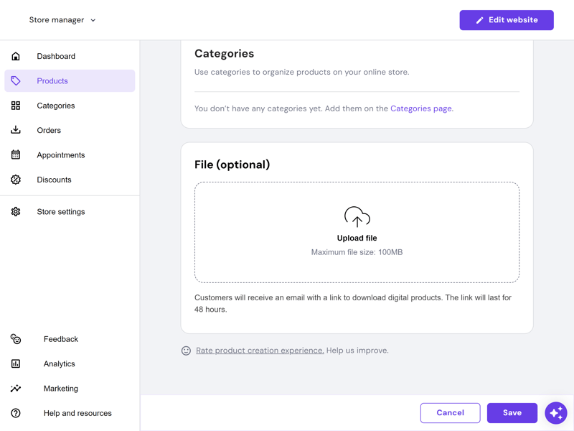The width and height of the screenshot is (574, 431).
Task: Expand the Store manager dropdown
Action: coord(62,20)
